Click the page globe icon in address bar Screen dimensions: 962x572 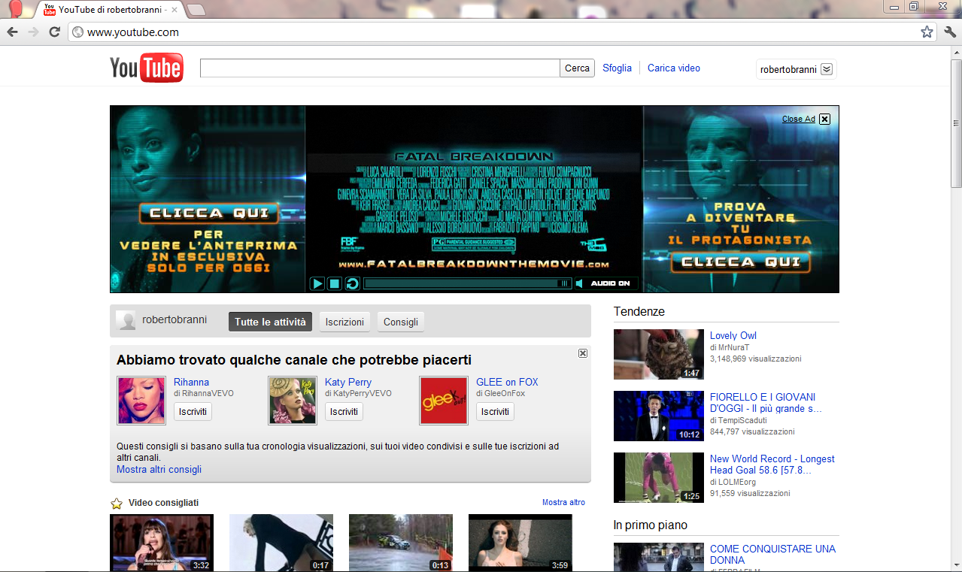77,32
